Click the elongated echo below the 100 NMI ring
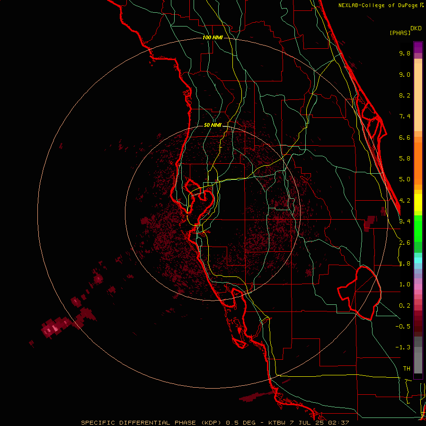Image resolution: width=426 pixels, height=426 pixels. 257,397
